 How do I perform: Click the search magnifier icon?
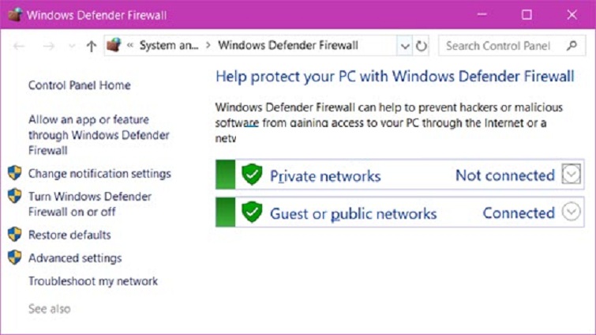(571, 46)
